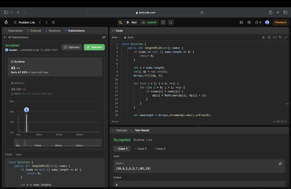291x189 pixels.
Task: Expand the Safari sidebar dropdown arrow
Action: [11, 12]
